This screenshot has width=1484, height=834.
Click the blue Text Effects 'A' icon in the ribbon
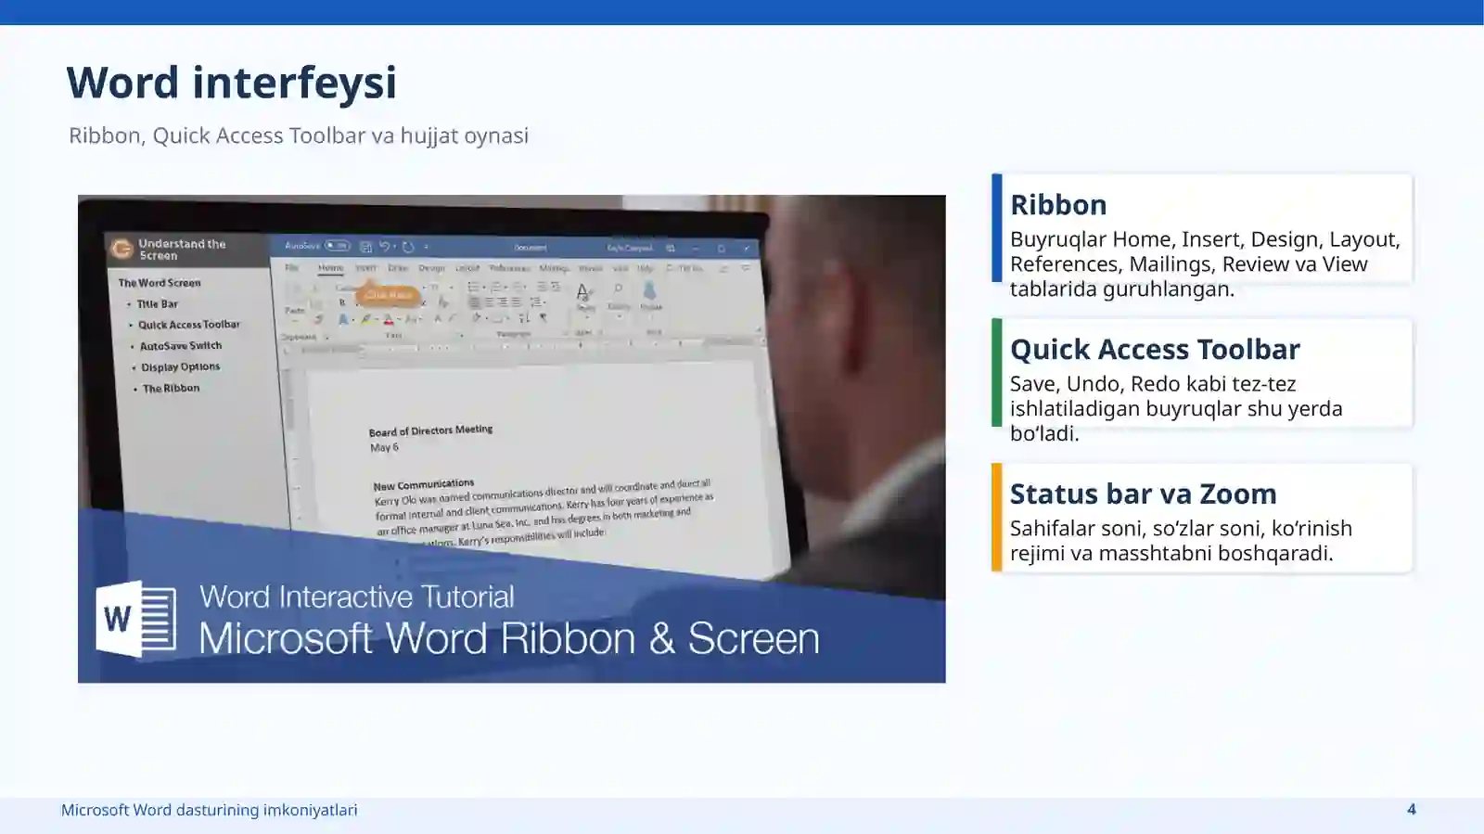tap(343, 319)
